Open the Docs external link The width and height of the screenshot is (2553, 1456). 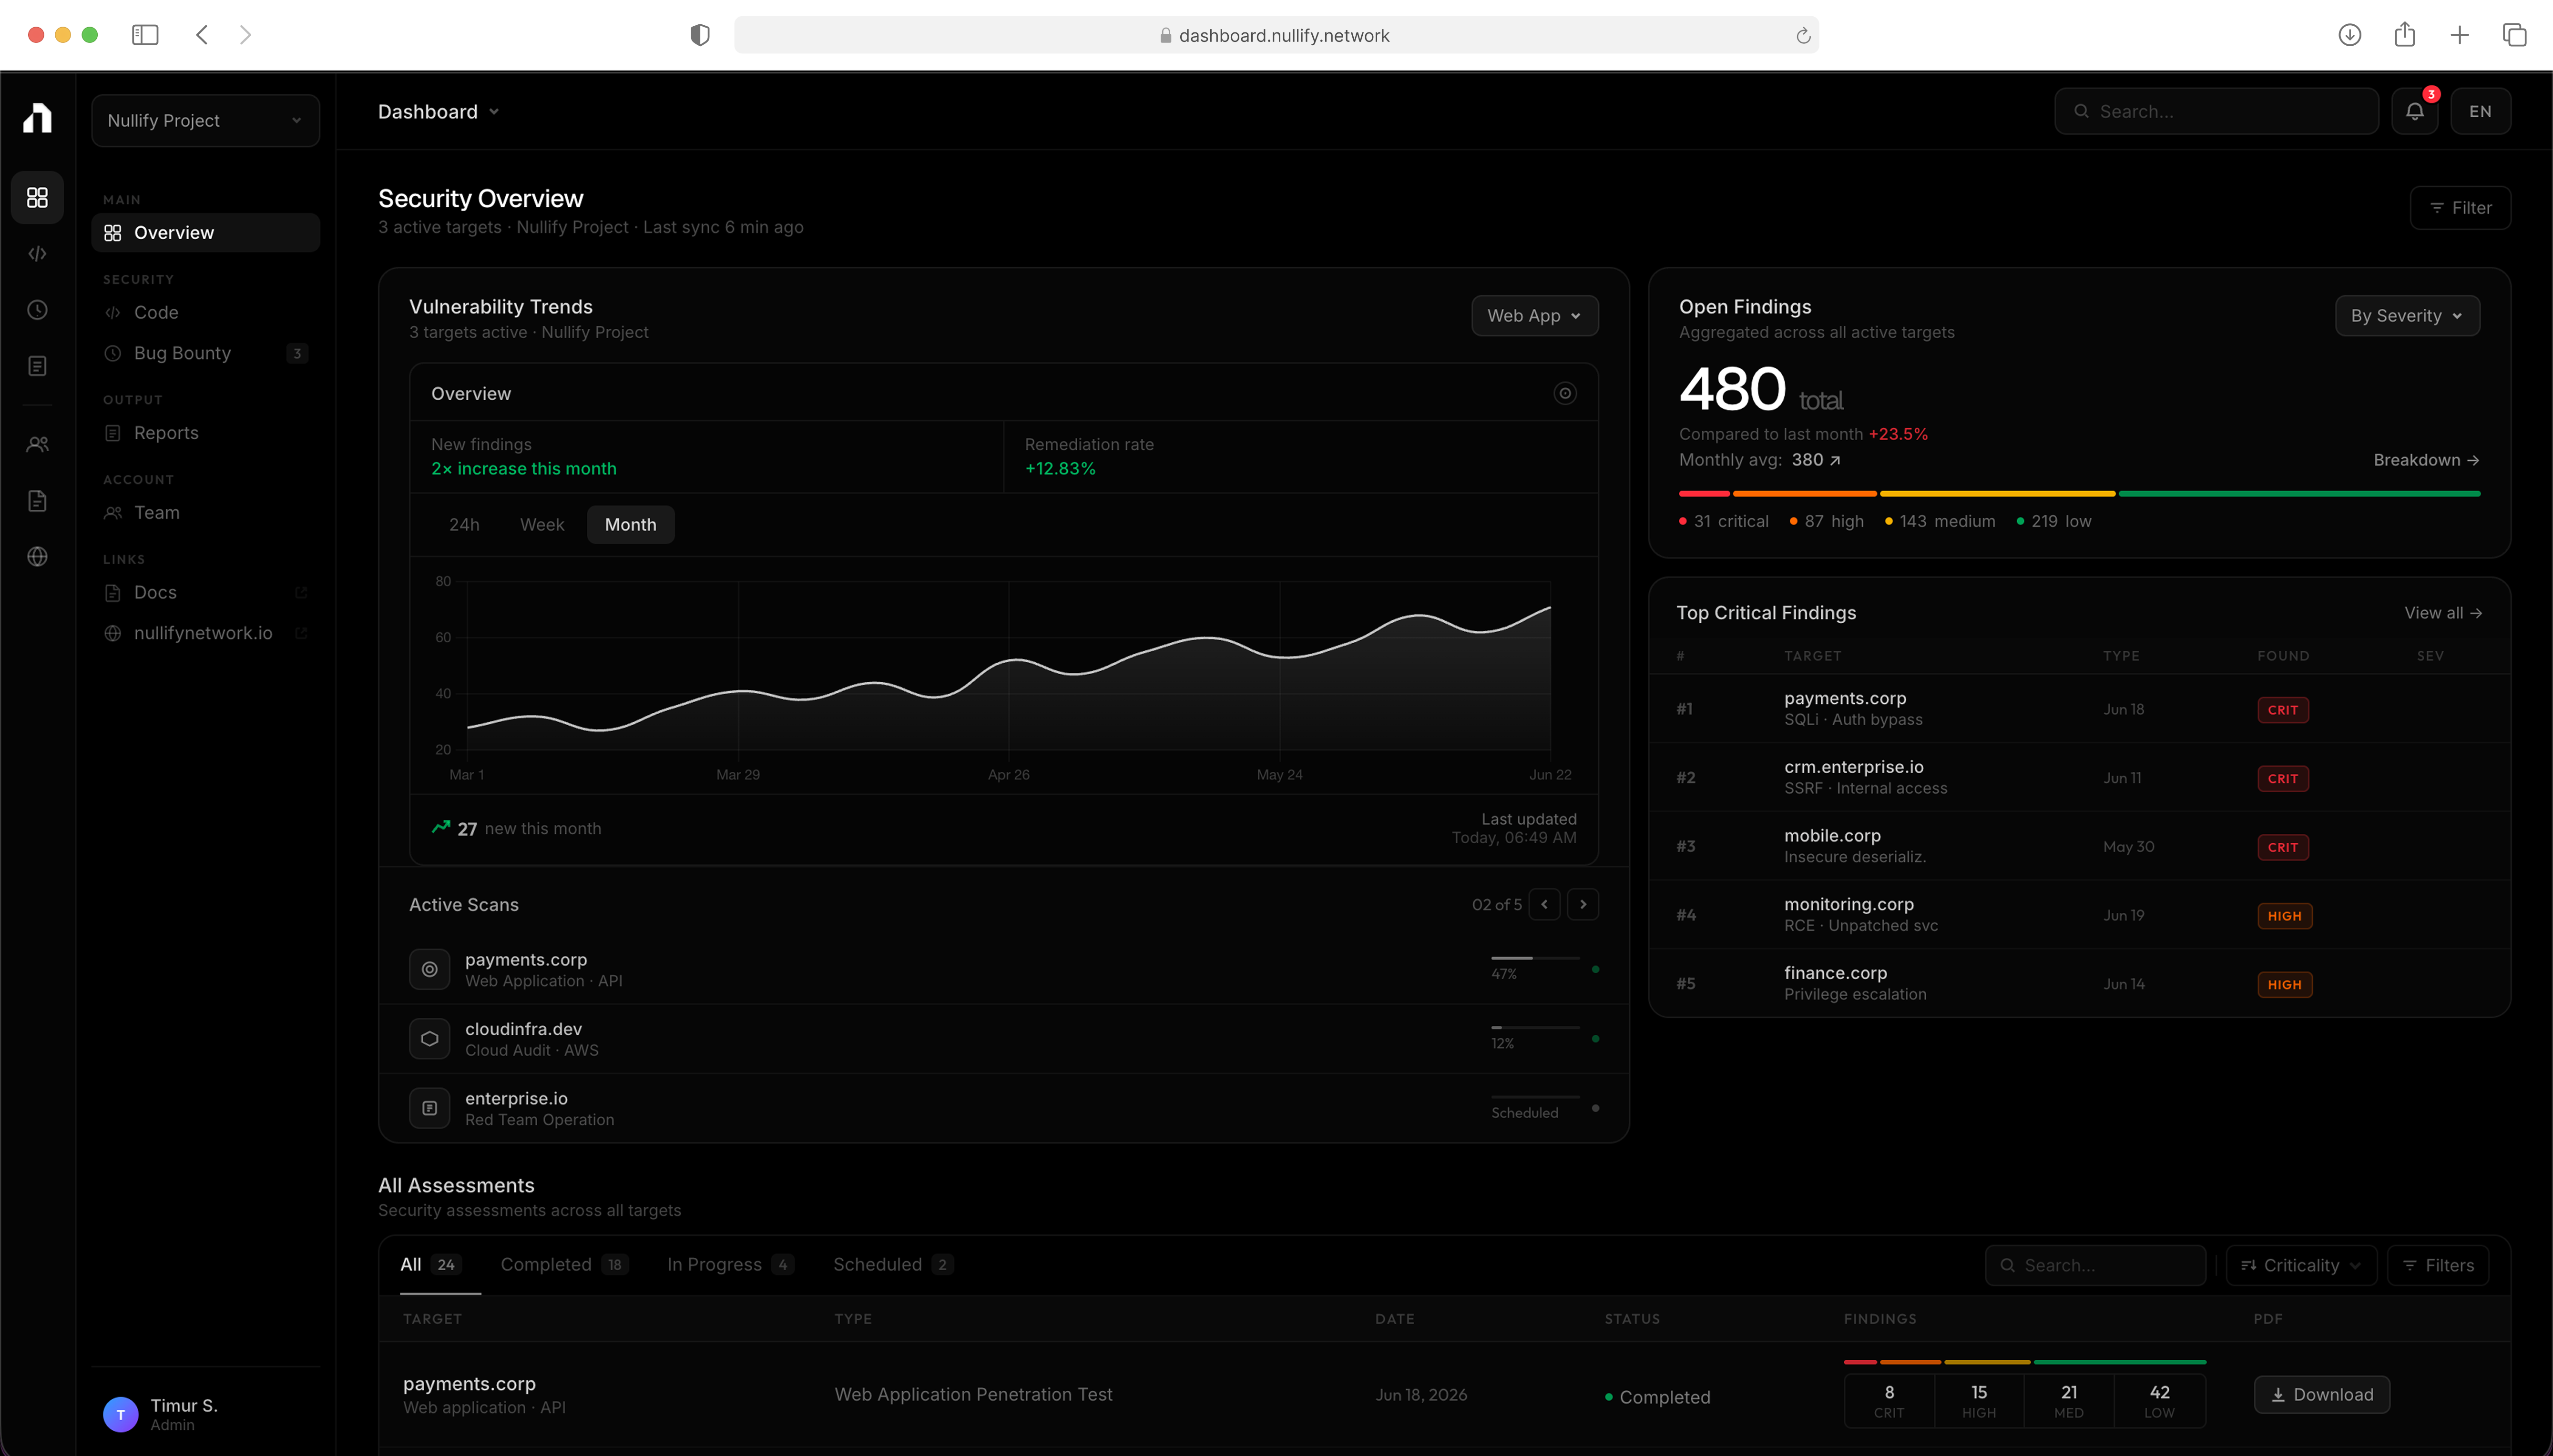(205, 593)
